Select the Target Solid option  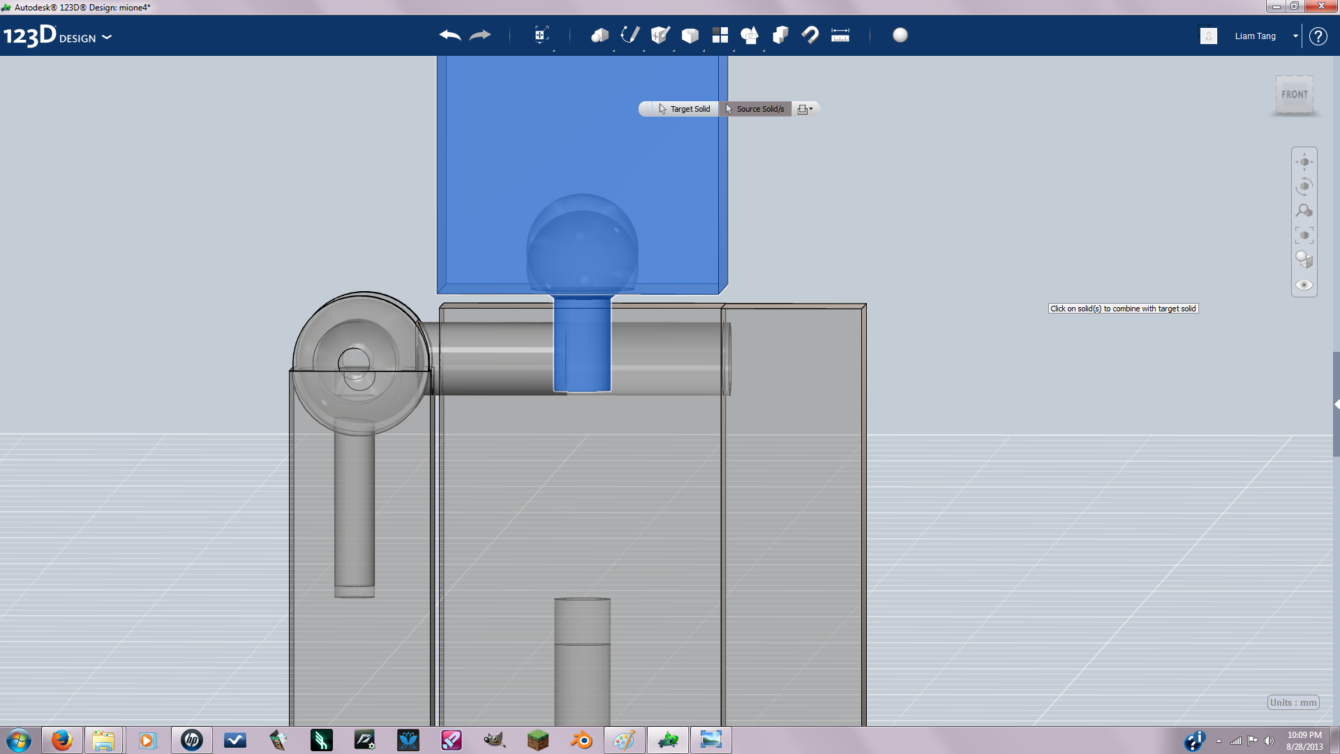point(684,109)
